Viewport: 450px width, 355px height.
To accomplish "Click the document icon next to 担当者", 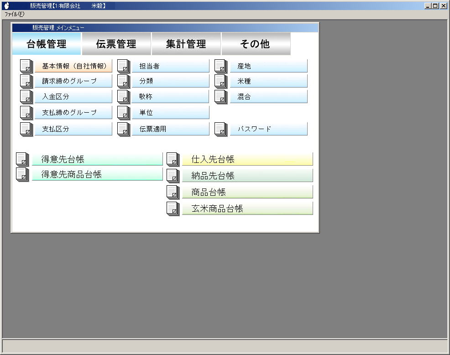I will point(124,66).
